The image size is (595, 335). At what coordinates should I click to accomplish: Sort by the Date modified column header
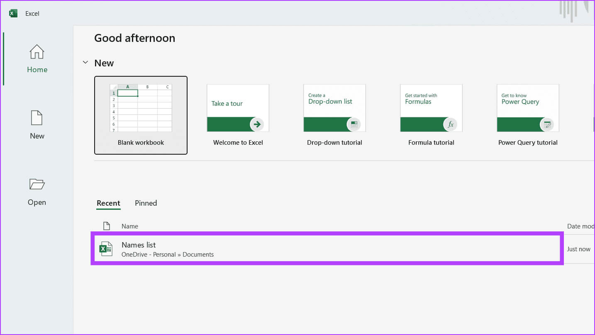point(580,226)
